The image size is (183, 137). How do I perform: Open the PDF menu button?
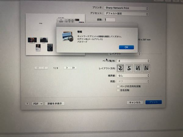(x=38, y=104)
